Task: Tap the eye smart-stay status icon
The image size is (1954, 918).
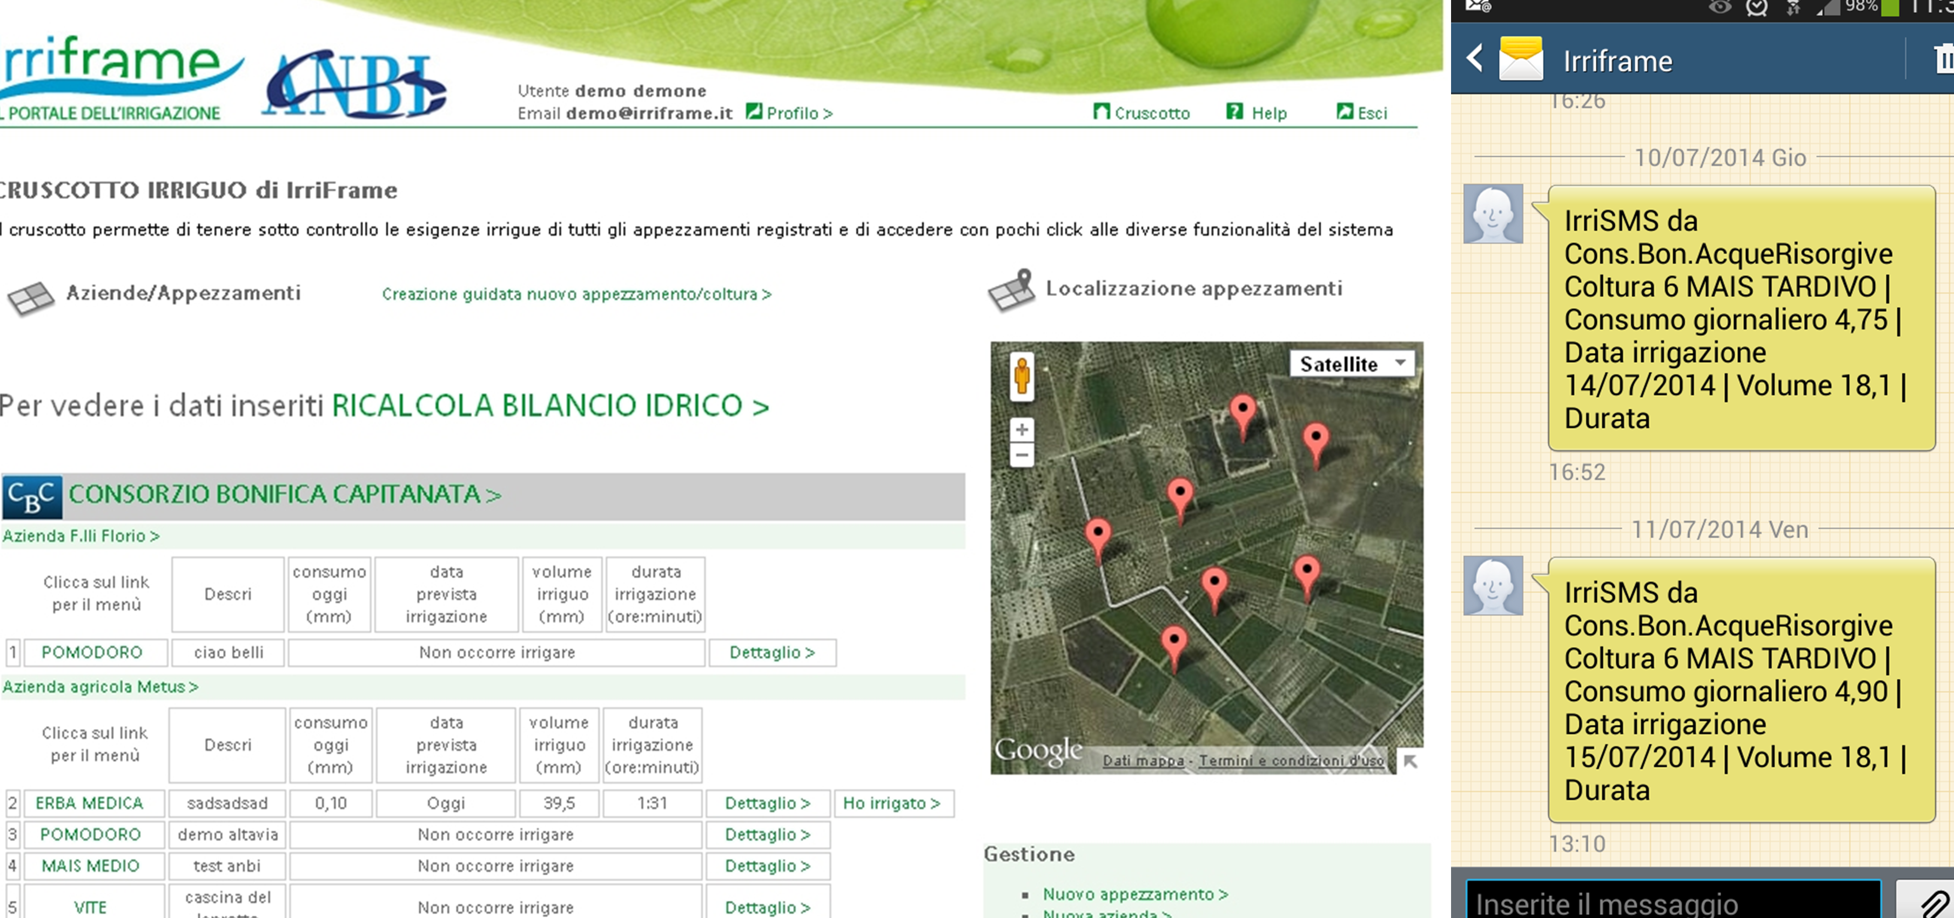Action: click(x=1721, y=8)
